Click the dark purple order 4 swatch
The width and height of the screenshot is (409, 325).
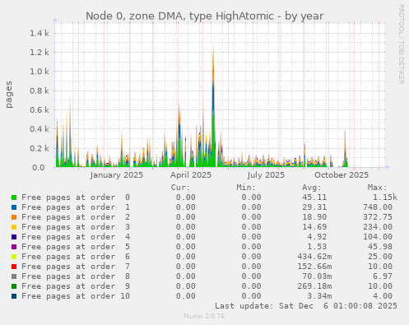tap(14, 237)
